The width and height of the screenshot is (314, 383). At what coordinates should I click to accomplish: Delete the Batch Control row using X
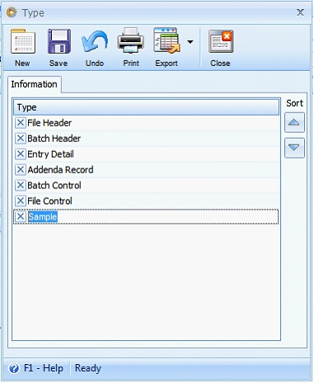pos(21,185)
